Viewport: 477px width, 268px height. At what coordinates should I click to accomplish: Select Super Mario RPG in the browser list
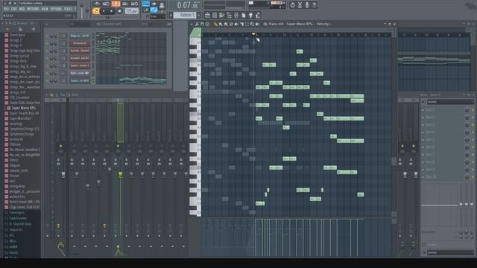23,108
